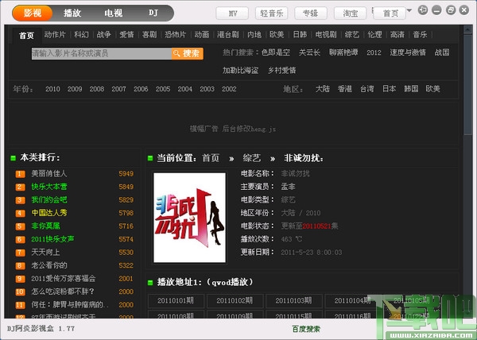This screenshot has width=477, height=340.
Task: Play episode 20110104期
Action: (x=352, y=301)
